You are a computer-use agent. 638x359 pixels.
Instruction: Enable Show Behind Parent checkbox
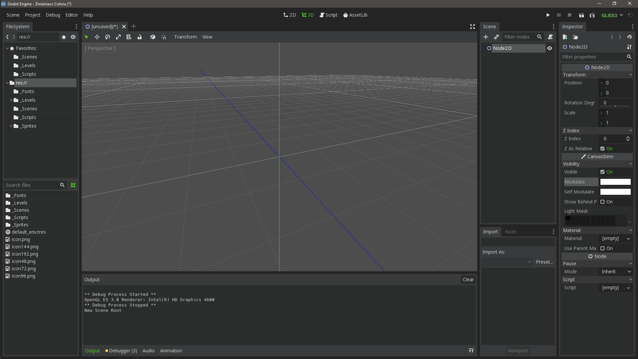[603, 202]
